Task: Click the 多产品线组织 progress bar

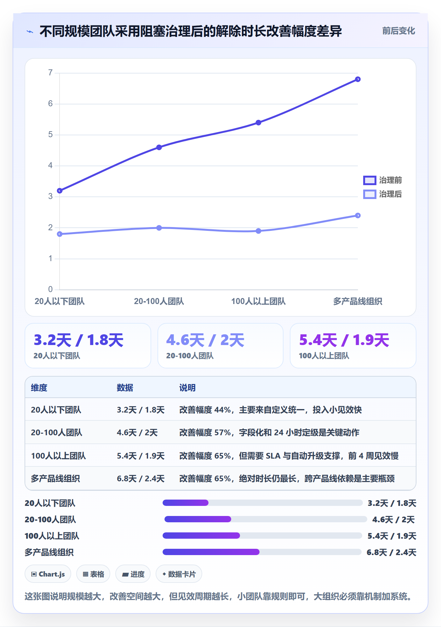Action: [262, 552]
